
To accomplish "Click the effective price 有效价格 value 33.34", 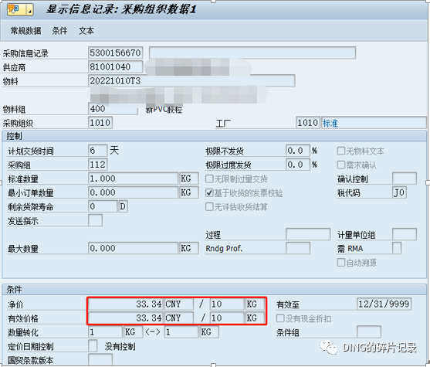I will pyautogui.click(x=126, y=318).
